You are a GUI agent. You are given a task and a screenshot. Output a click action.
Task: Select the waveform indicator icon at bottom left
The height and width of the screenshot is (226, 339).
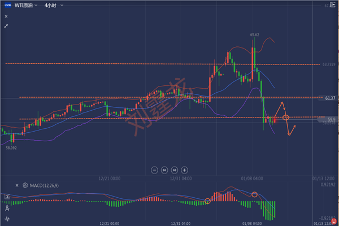click(x=6, y=218)
